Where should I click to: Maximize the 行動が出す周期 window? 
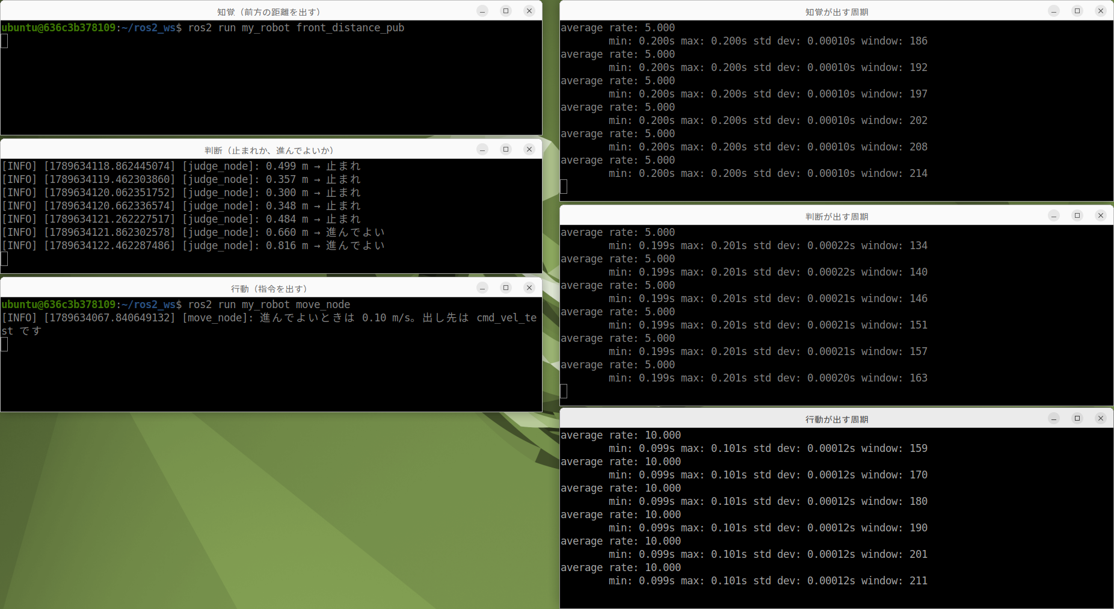pyautogui.click(x=1077, y=418)
